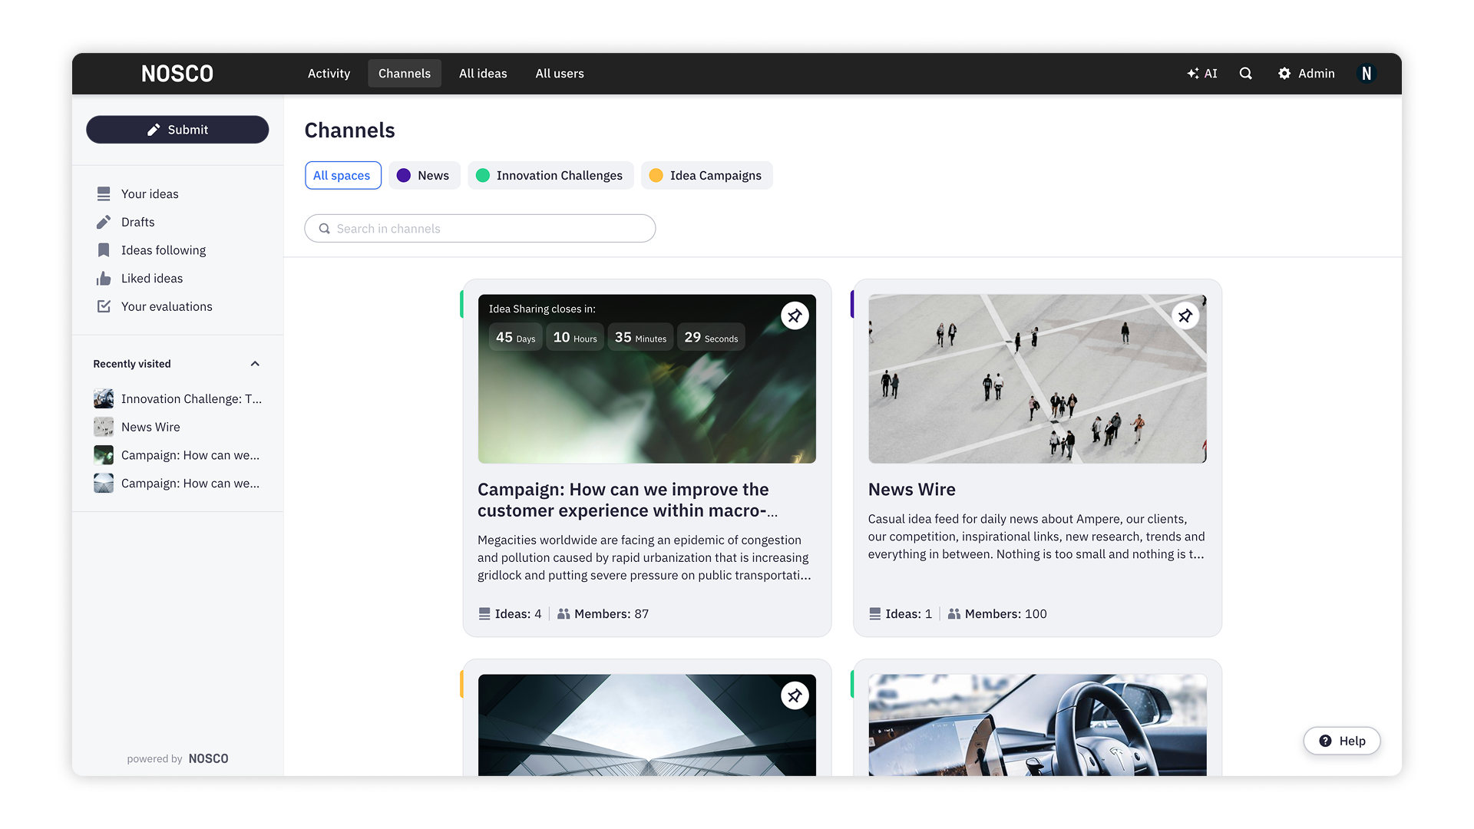Image resolution: width=1474 pixels, height=829 pixels.
Task: Filter by Innovation Challenges space
Action: point(550,176)
